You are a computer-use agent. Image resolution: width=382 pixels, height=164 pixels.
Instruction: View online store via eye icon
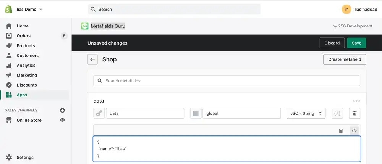pos(62,120)
